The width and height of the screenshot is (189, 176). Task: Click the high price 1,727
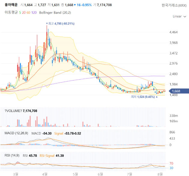pos(42,5)
